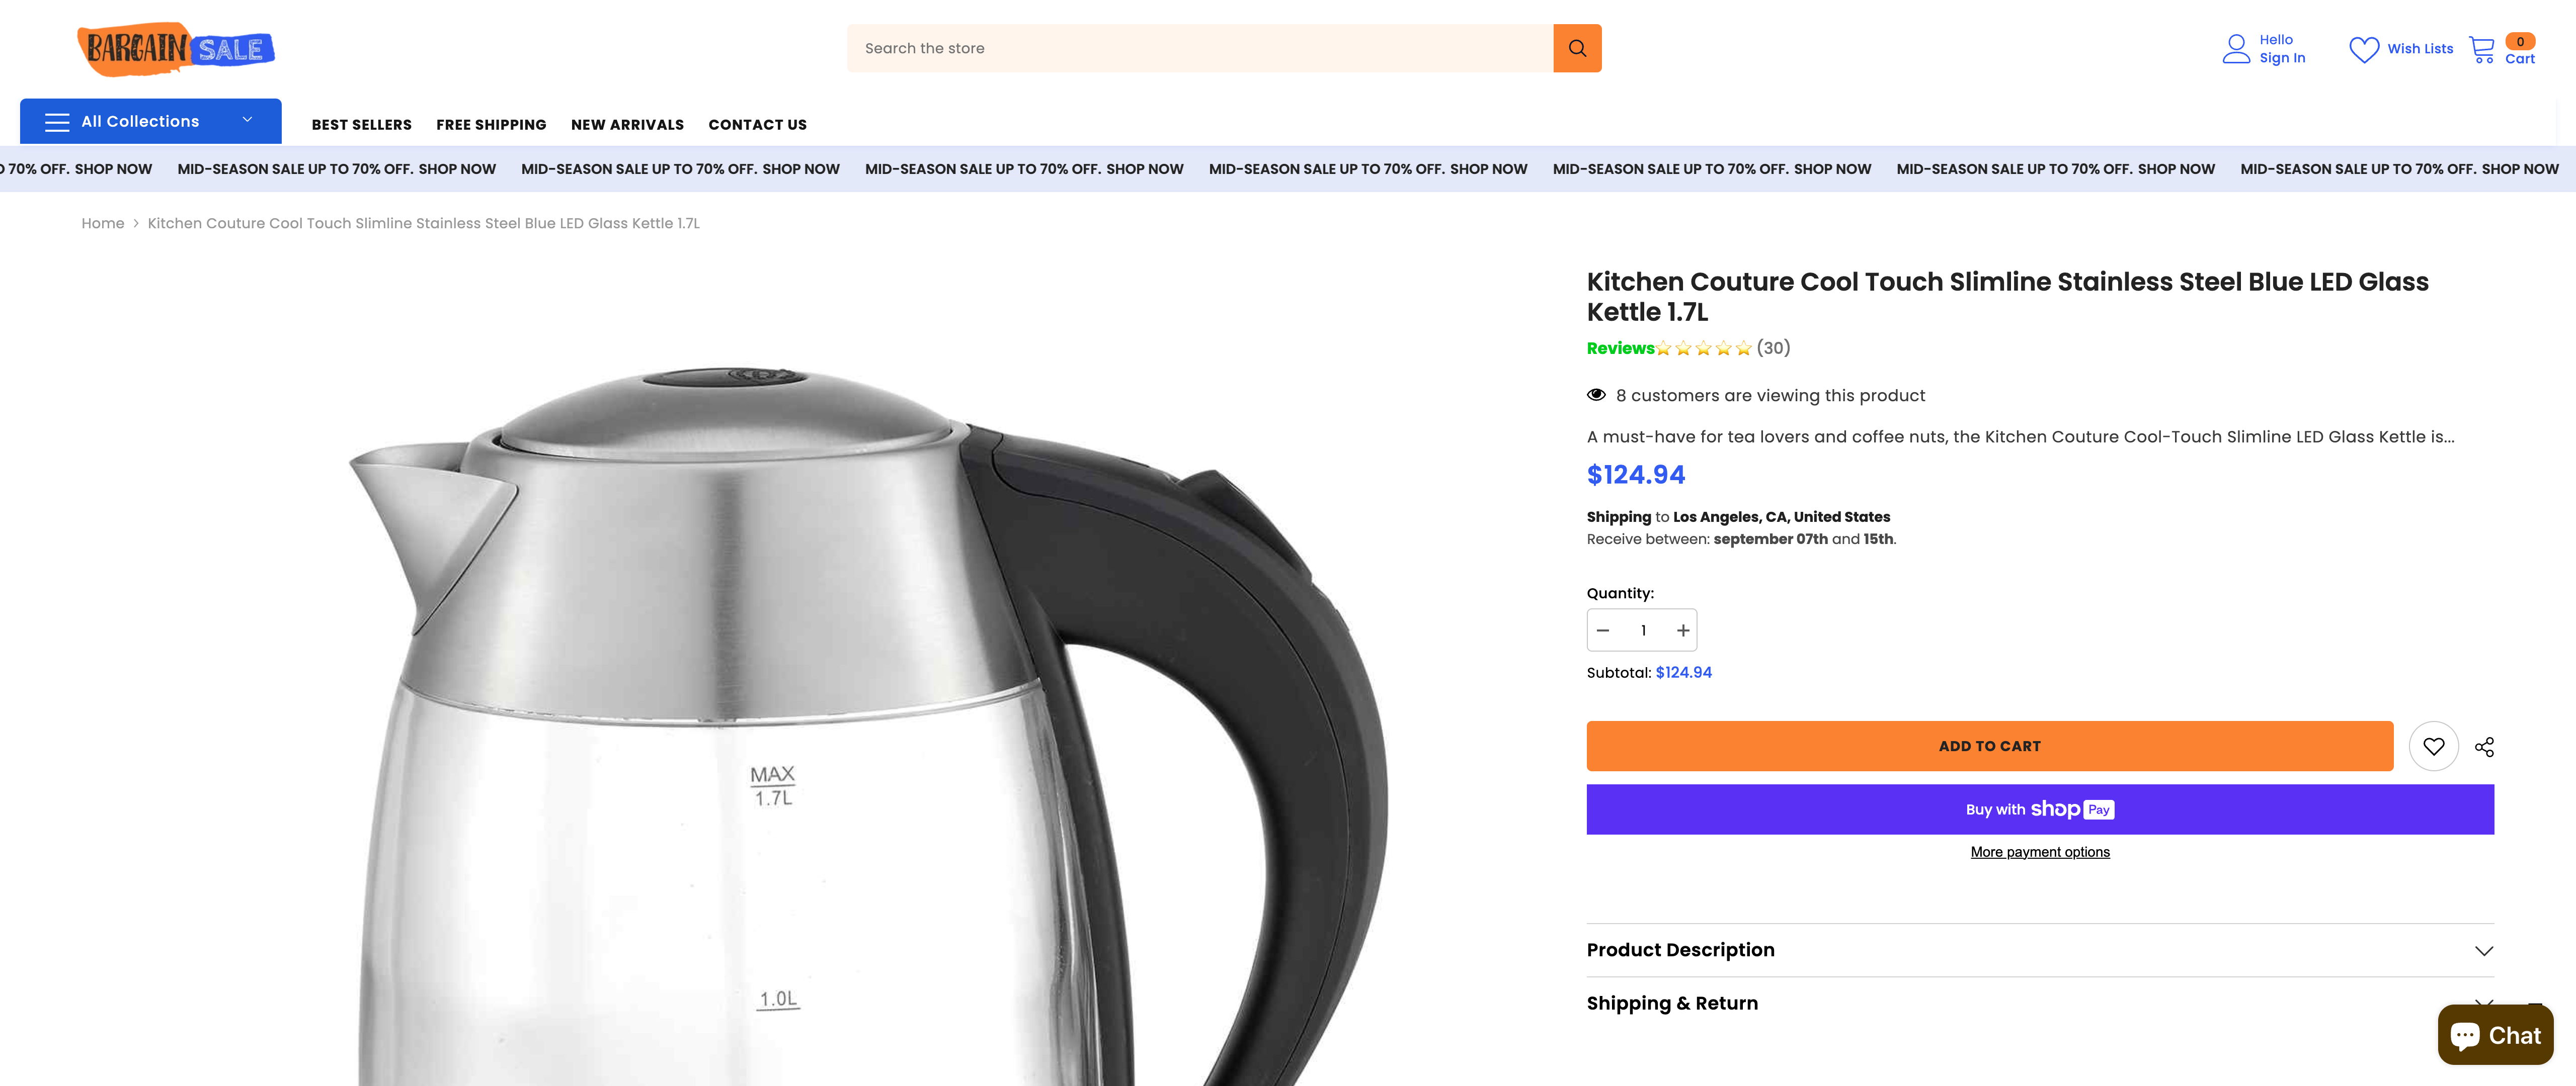The width and height of the screenshot is (2576, 1086).
Task: Expand the Shipping & Return section
Action: click(x=2040, y=1002)
